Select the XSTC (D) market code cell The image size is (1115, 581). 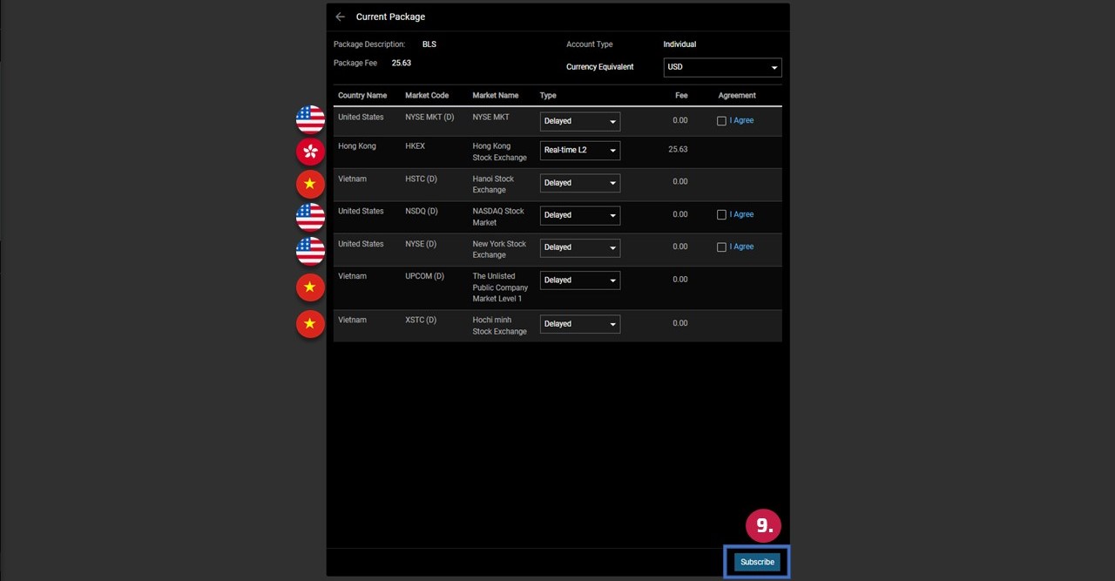422,320
